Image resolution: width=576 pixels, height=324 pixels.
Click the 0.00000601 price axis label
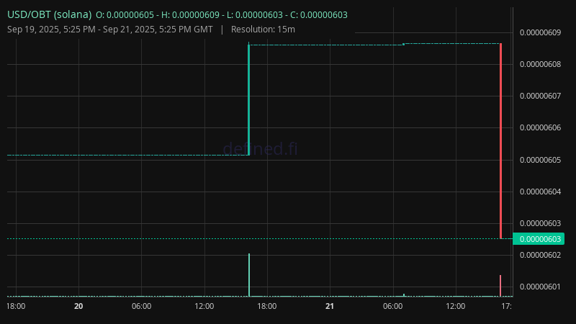541,287
